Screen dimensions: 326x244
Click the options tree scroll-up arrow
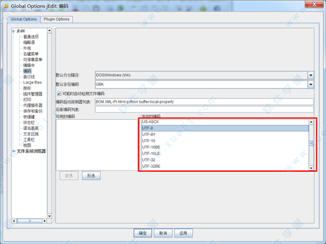[50, 31]
